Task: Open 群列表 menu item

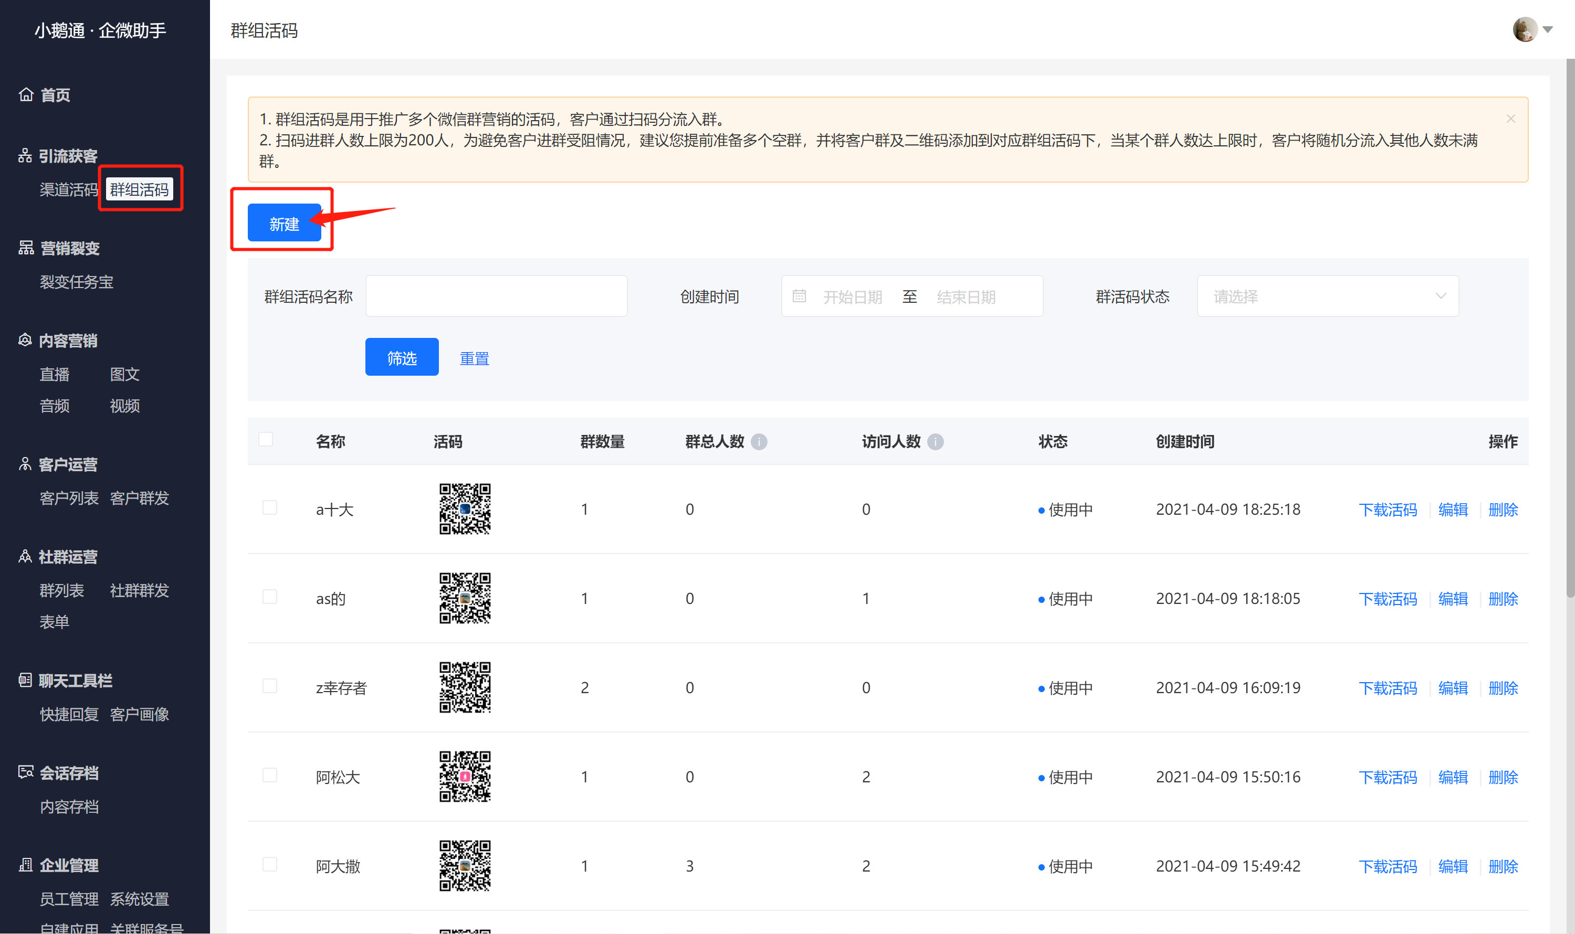Action: pos(61,590)
